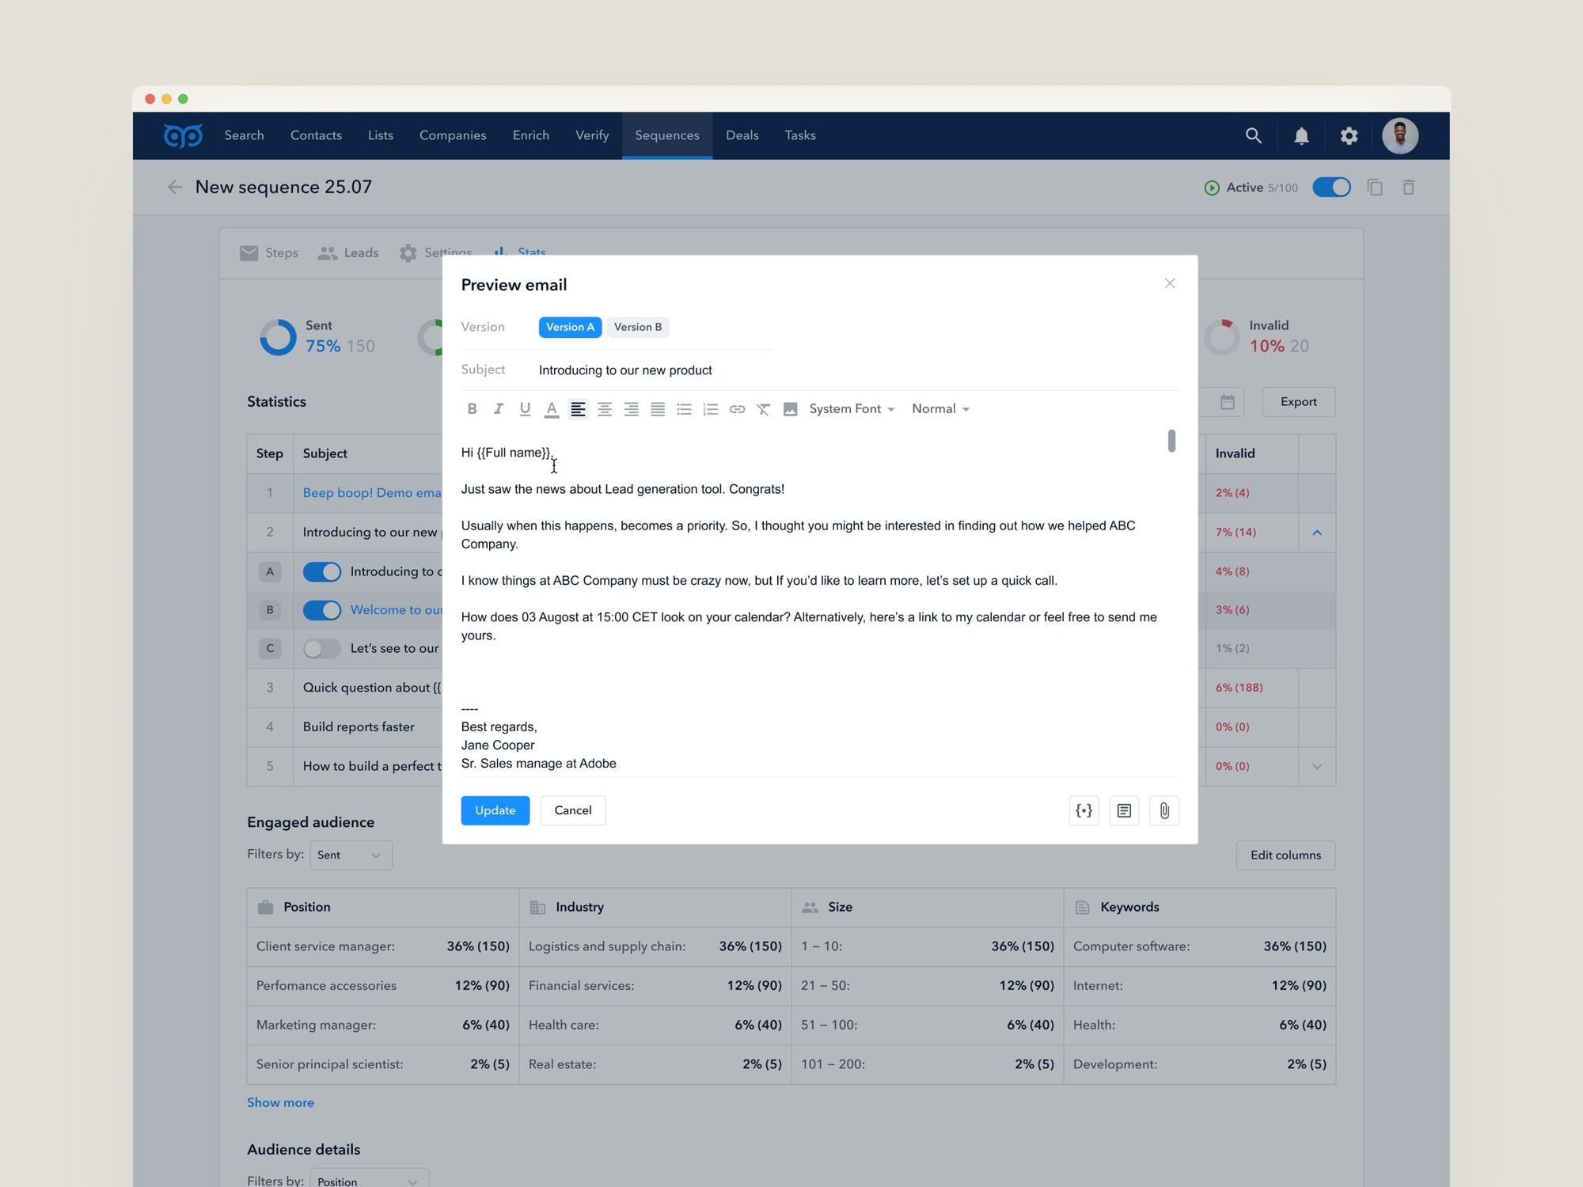Click the Insert link icon in editor toolbar
The width and height of the screenshot is (1583, 1187).
(x=737, y=409)
